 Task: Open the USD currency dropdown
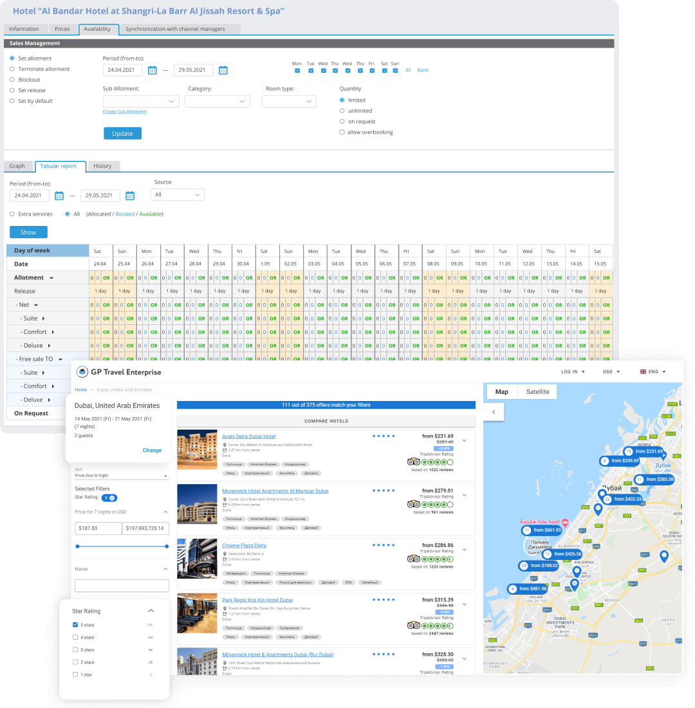click(611, 371)
